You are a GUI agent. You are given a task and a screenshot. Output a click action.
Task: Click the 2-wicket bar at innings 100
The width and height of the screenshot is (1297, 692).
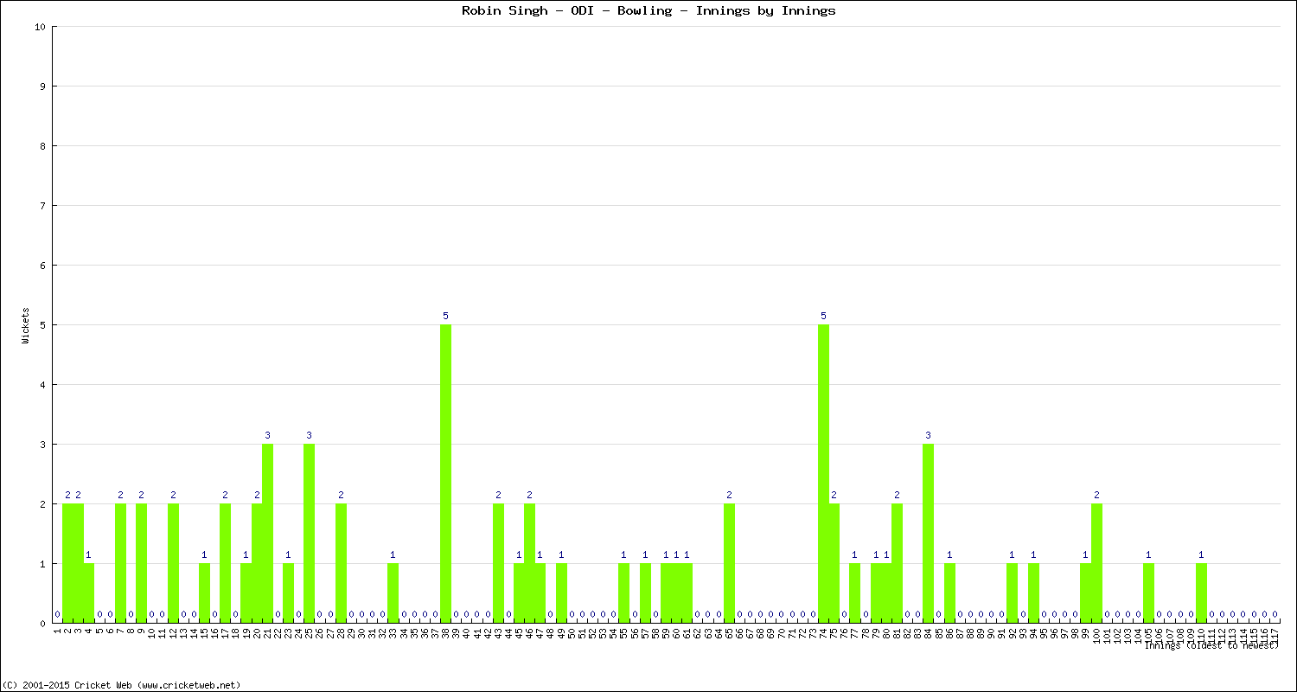pyautogui.click(x=1096, y=563)
